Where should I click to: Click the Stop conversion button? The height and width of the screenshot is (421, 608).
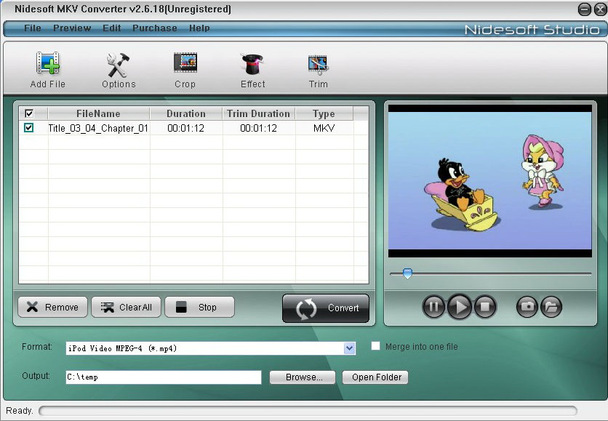click(200, 307)
